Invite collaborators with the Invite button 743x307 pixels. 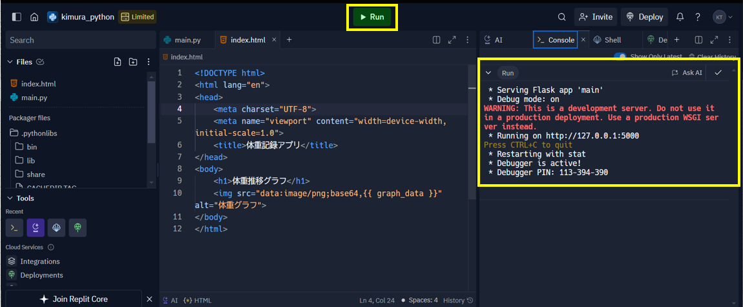point(596,17)
